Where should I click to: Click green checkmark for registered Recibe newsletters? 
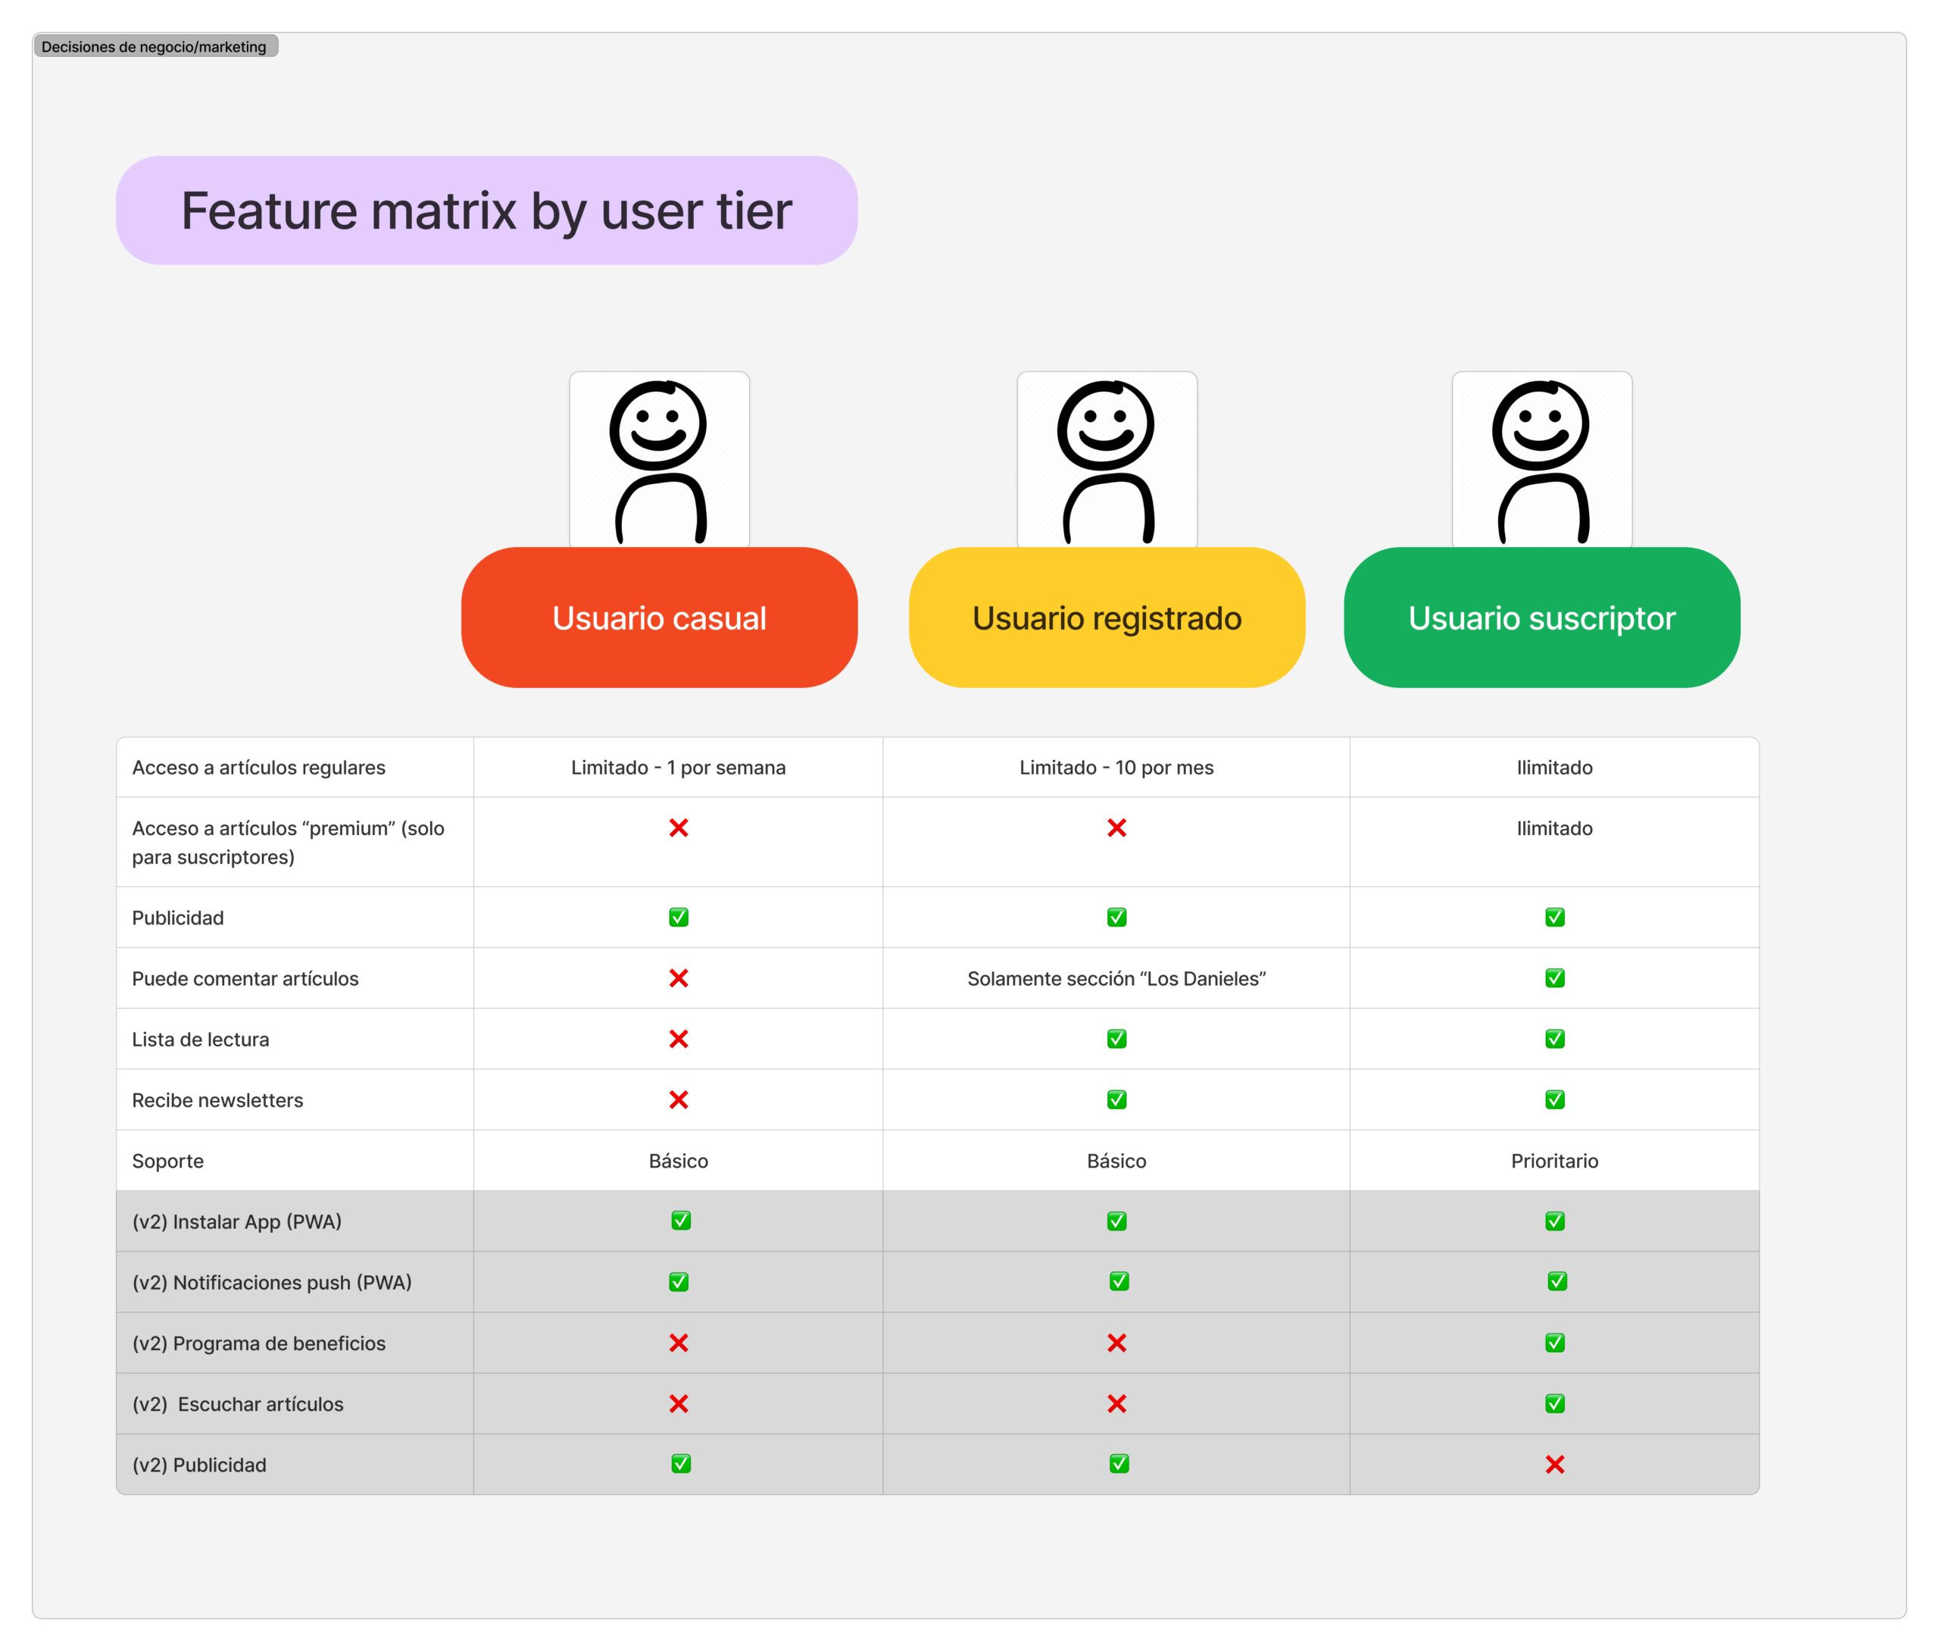pos(1116,1099)
